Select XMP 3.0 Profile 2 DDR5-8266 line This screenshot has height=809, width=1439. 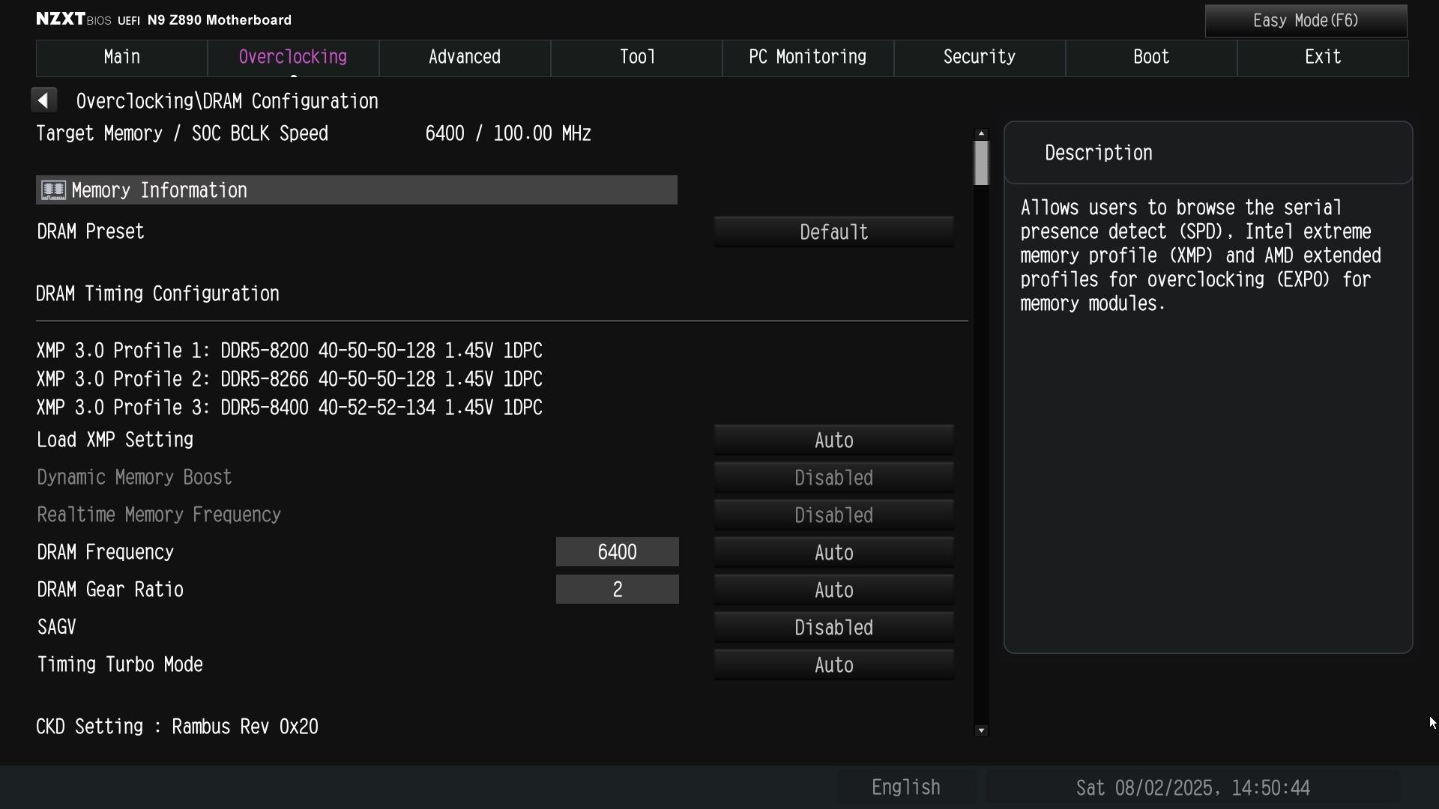coord(289,379)
